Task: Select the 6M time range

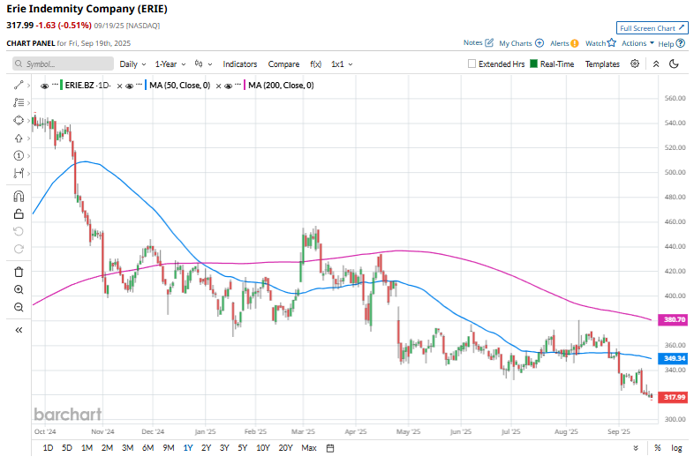Action: click(x=147, y=448)
